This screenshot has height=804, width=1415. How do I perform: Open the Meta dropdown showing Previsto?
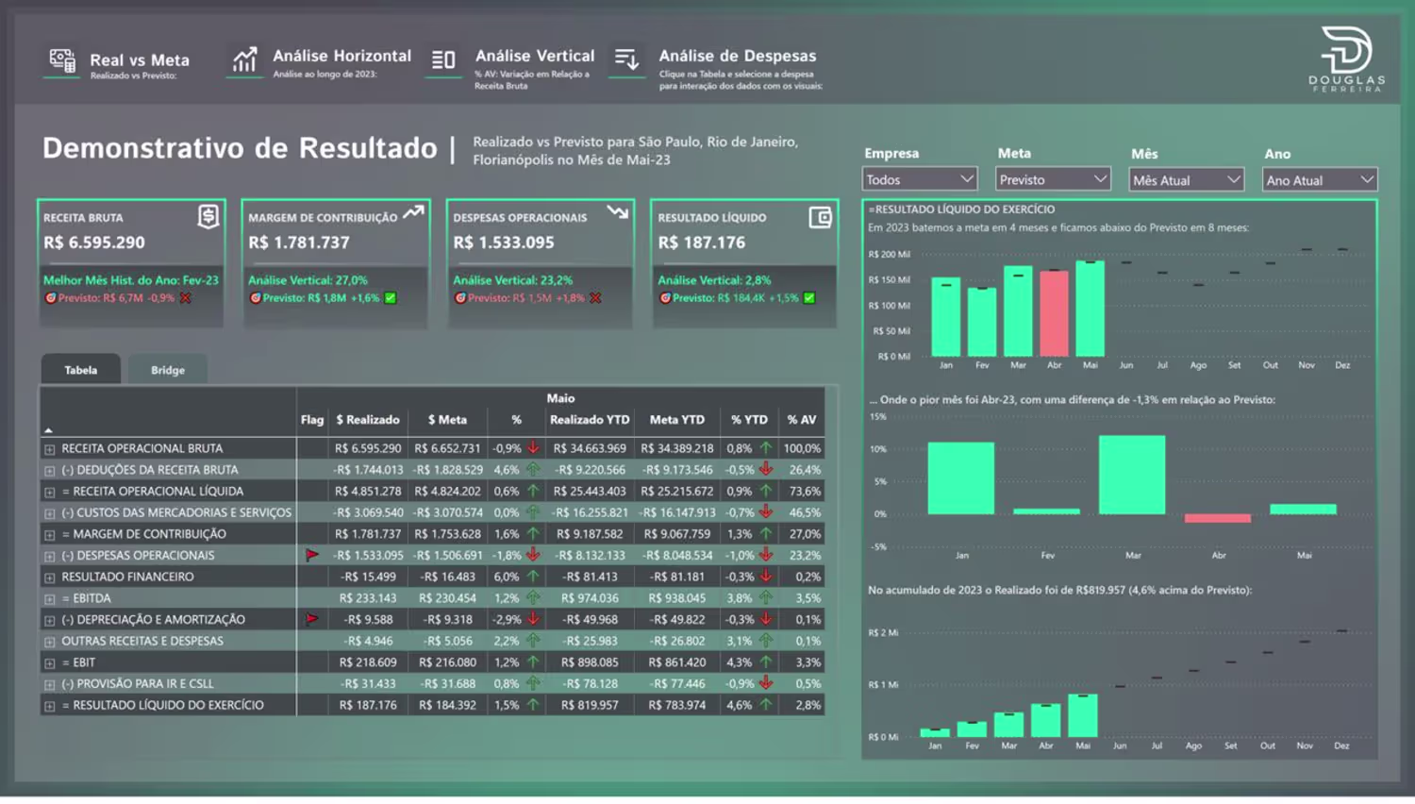1054,179
